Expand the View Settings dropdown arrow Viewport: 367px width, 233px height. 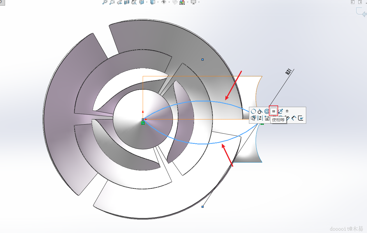199,2
